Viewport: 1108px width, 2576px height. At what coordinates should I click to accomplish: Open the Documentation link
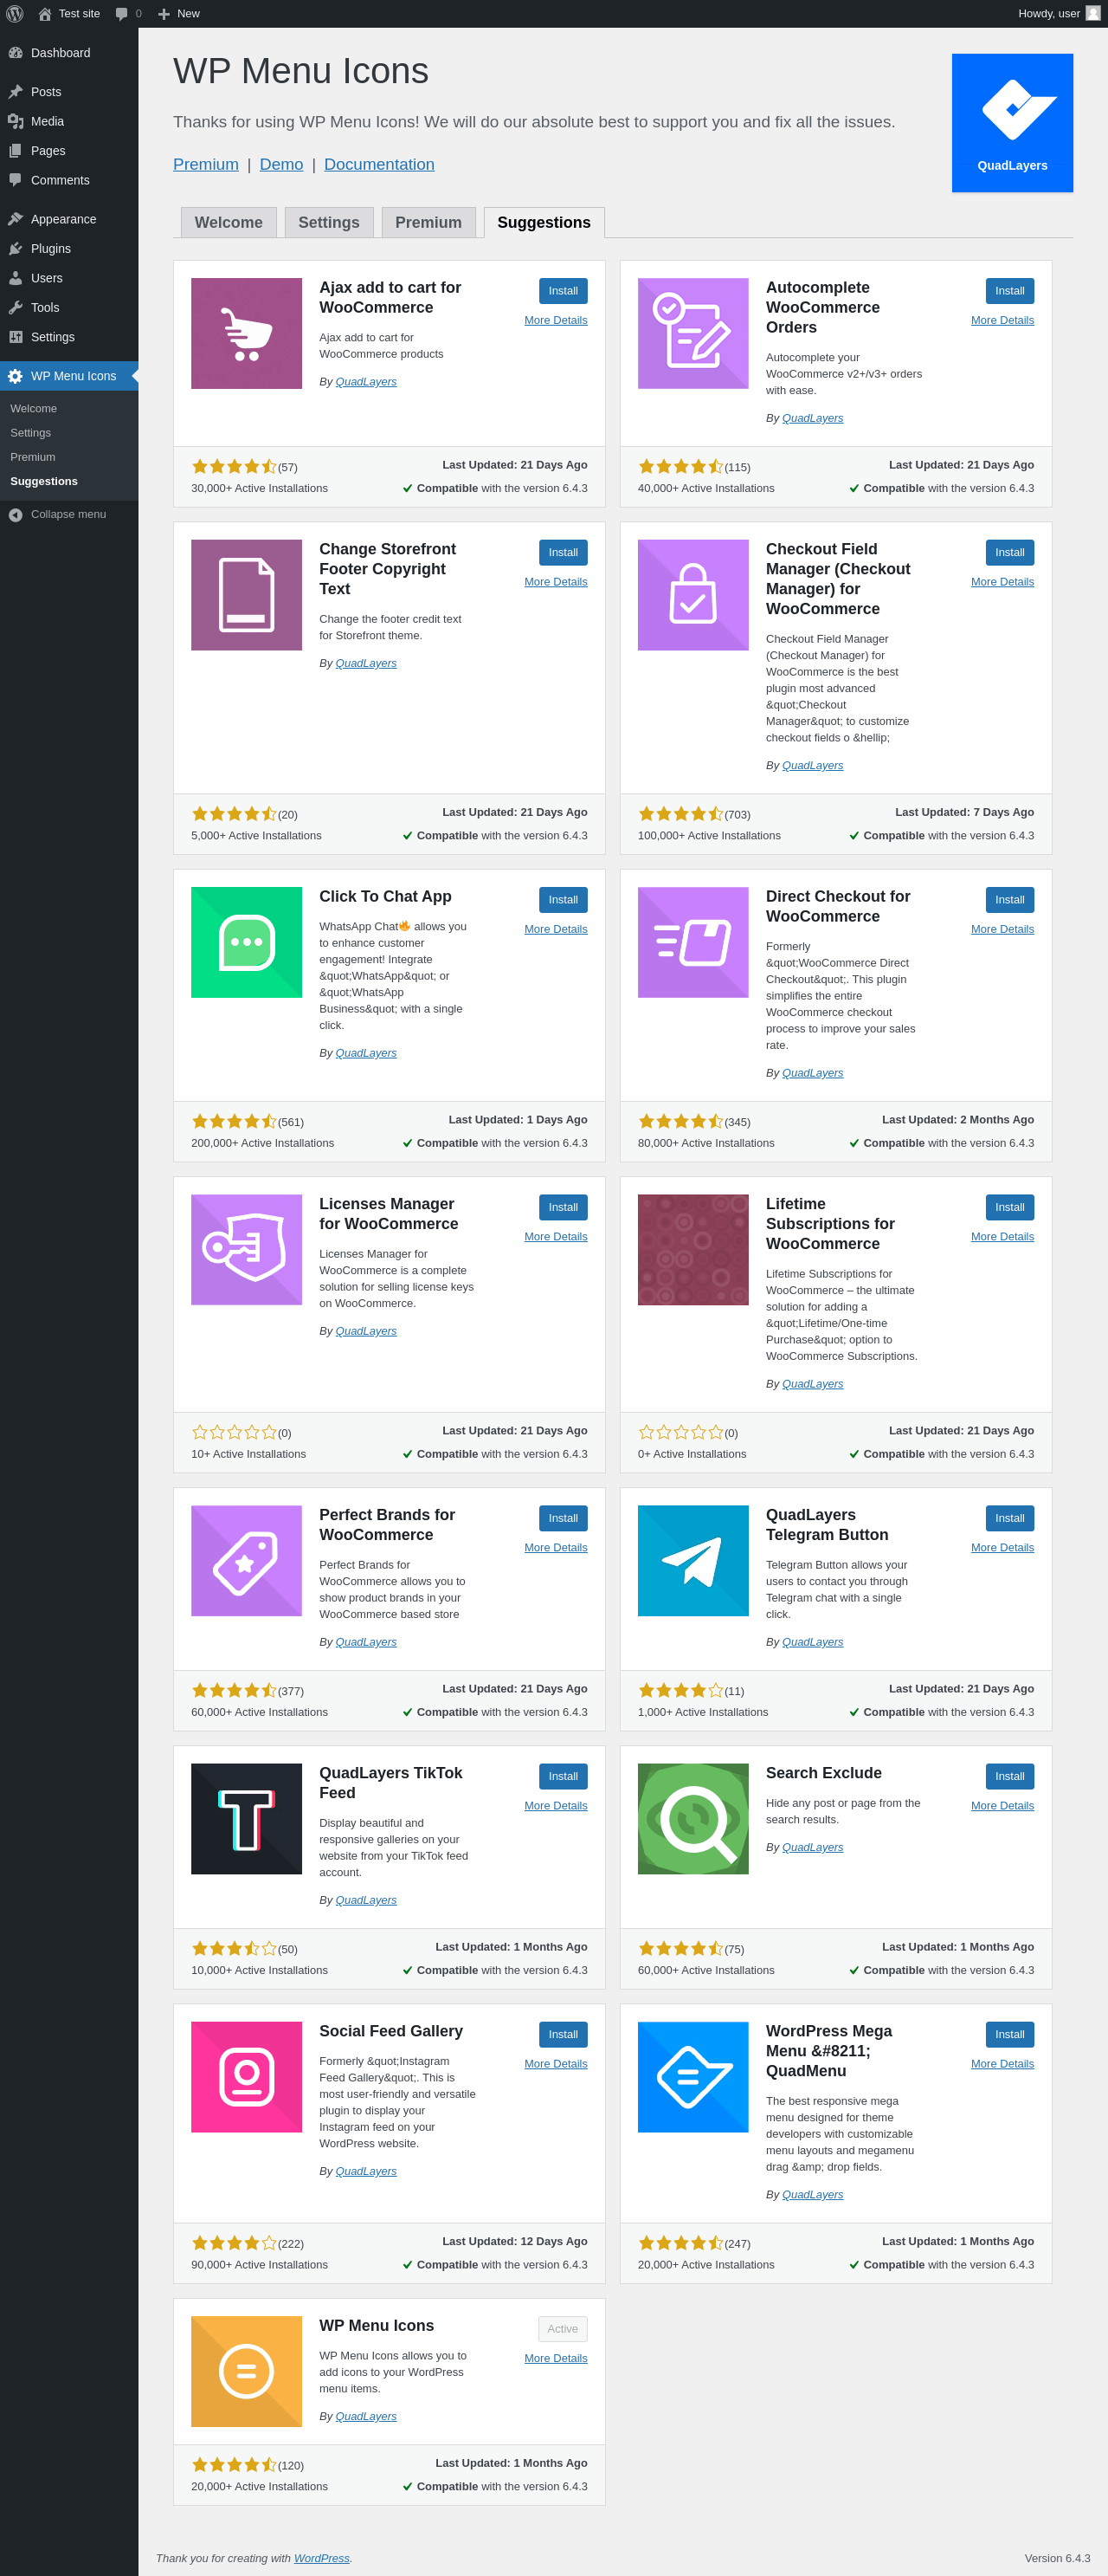[x=380, y=164]
